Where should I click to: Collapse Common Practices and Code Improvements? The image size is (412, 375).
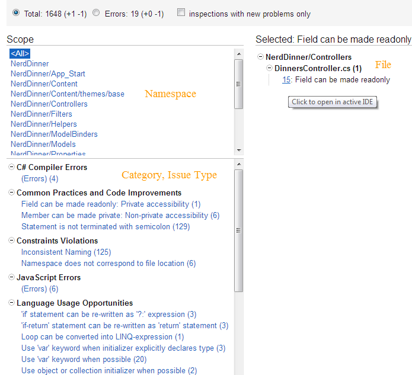point(12,193)
